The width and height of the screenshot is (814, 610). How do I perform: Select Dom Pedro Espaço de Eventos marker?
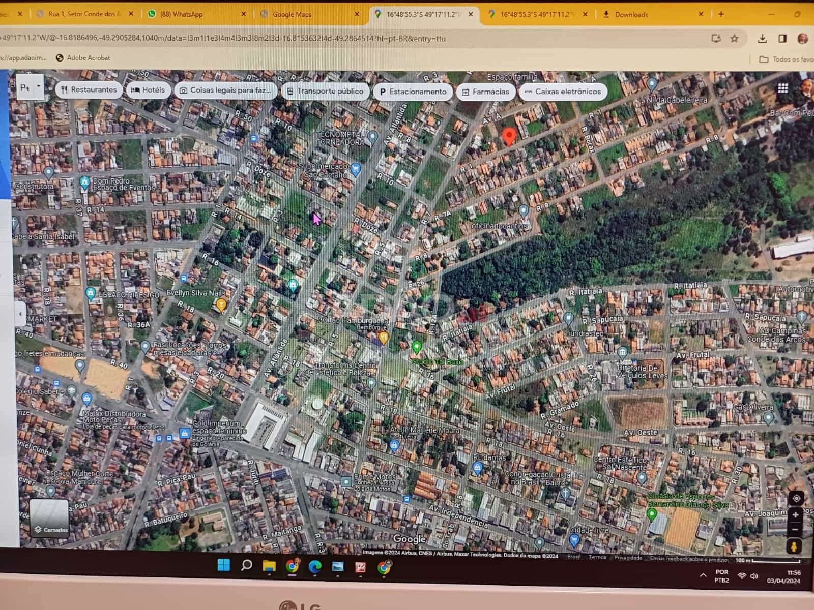point(84,182)
